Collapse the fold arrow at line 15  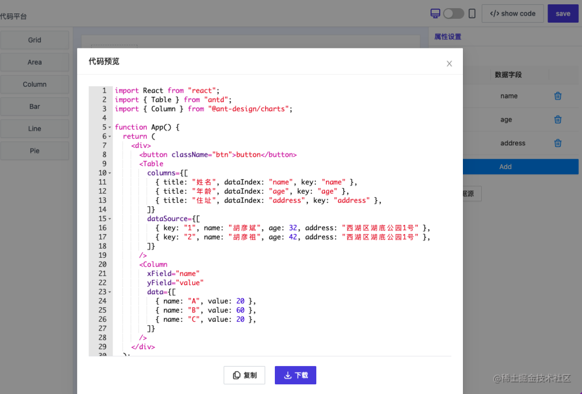110,219
